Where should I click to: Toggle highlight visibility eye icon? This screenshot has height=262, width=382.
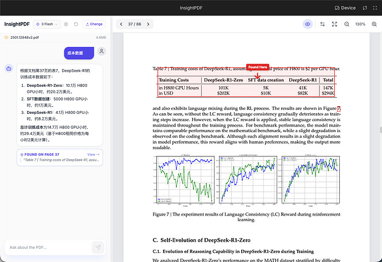(x=308, y=24)
